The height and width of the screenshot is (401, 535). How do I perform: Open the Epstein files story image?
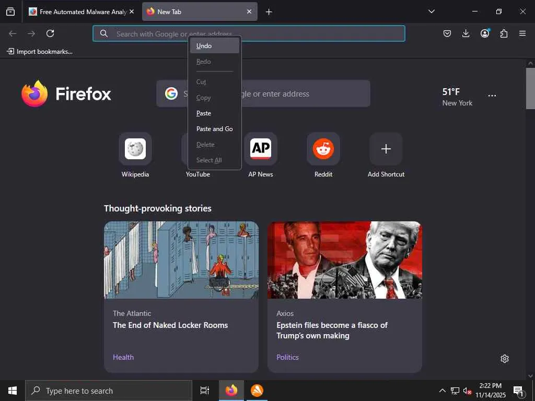[x=345, y=260]
